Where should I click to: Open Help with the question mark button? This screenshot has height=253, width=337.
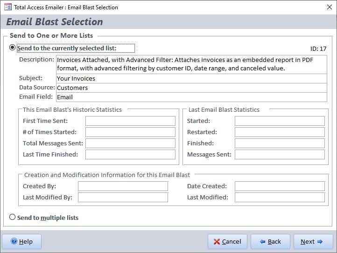(x=21, y=241)
